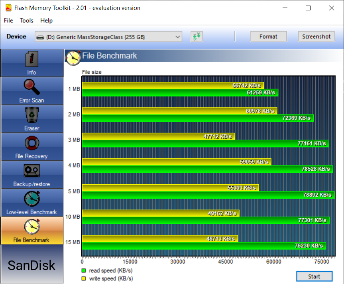The width and height of the screenshot is (344, 284).
Task: Click the "File Benchmark" panel heading text
Action: pyautogui.click(x=110, y=56)
